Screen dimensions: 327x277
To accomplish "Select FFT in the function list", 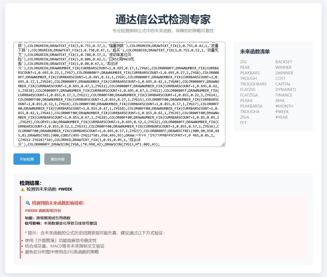I will [243, 123].
